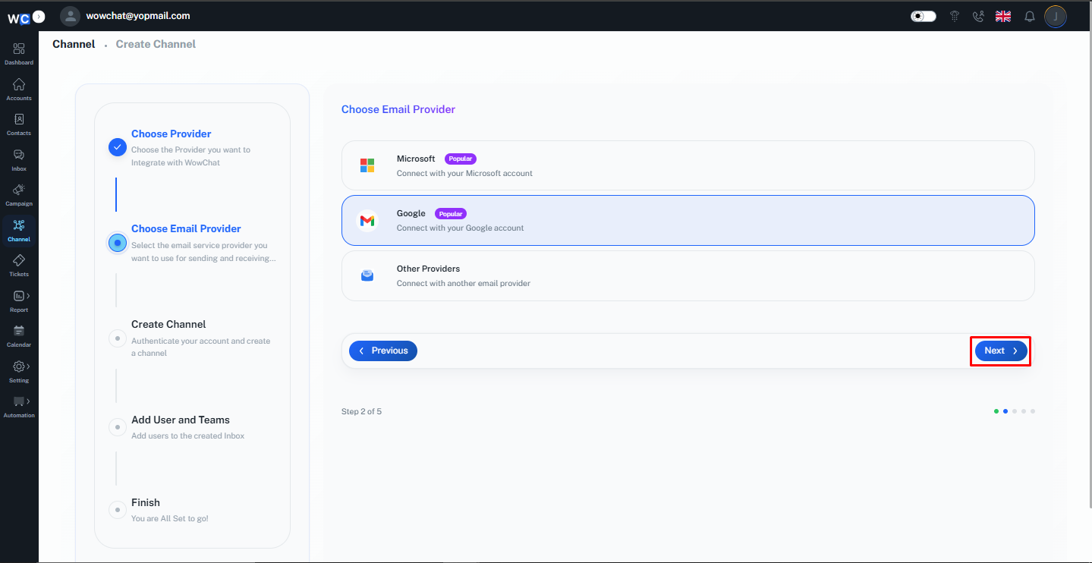
Task: Open notifications bell
Action: [1030, 16]
